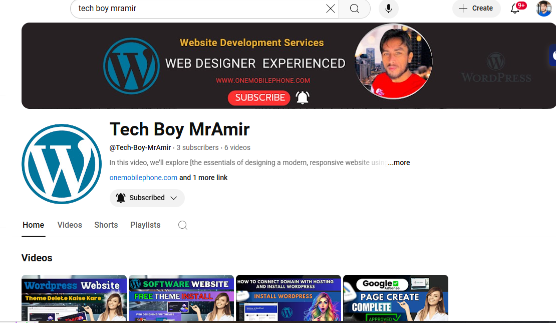Click the channel banner image
Image resolution: width=556 pixels, height=323 pixels.
click(289, 66)
